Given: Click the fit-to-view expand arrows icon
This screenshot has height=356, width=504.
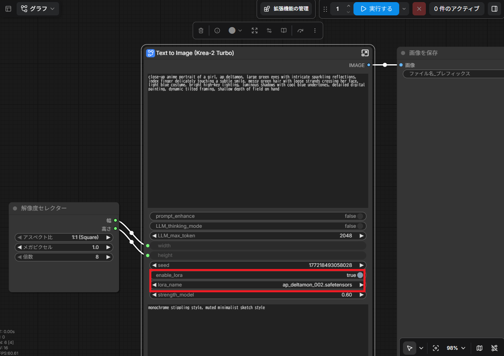Looking at the screenshot, I should click(x=254, y=30).
